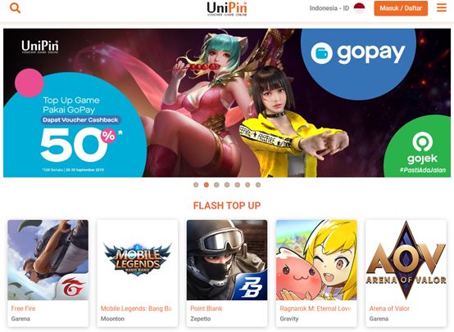
Task: Open the Arena of Valor logo
Action: pos(406,260)
